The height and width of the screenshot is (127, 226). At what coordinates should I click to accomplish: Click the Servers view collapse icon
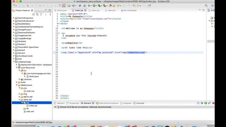pyautogui.click(x=198, y=103)
